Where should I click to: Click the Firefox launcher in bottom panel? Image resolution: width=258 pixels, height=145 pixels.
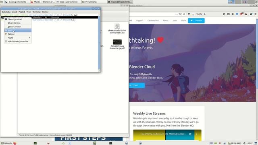(15, 143)
